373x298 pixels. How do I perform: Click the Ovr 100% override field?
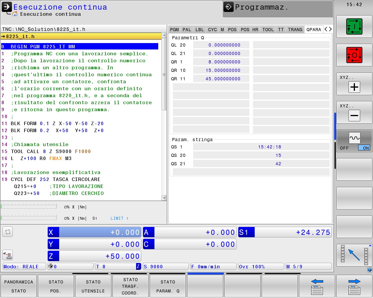261,267
